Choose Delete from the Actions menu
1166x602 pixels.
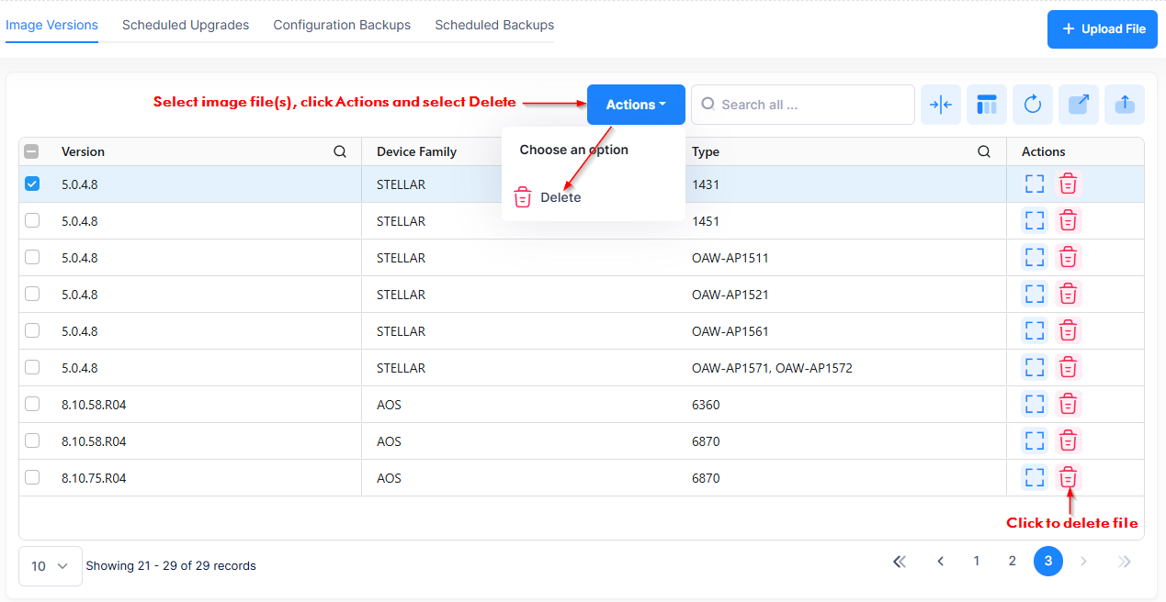pos(560,197)
